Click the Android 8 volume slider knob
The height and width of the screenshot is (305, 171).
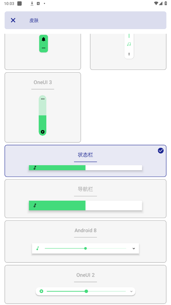[x=85, y=248]
